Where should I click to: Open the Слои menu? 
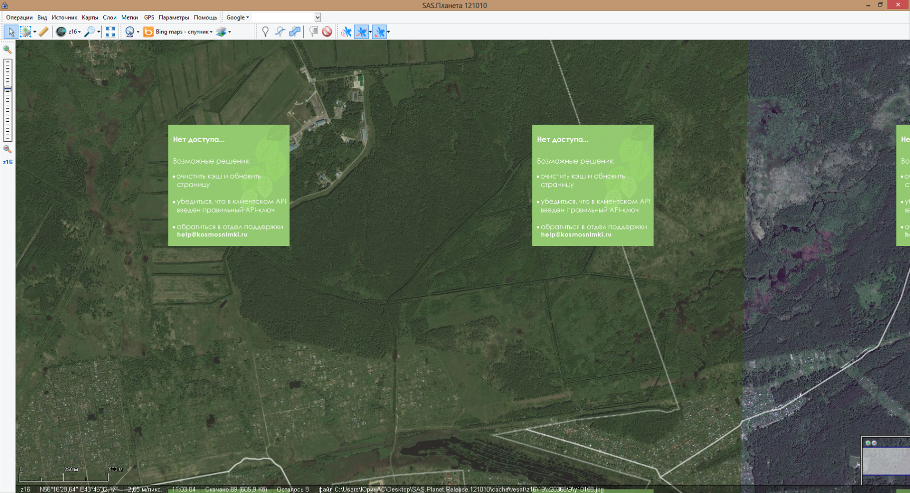tap(109, 17)
